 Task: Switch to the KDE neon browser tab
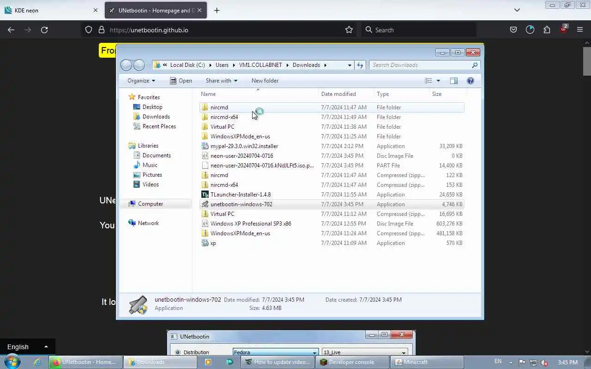[51, 10]
